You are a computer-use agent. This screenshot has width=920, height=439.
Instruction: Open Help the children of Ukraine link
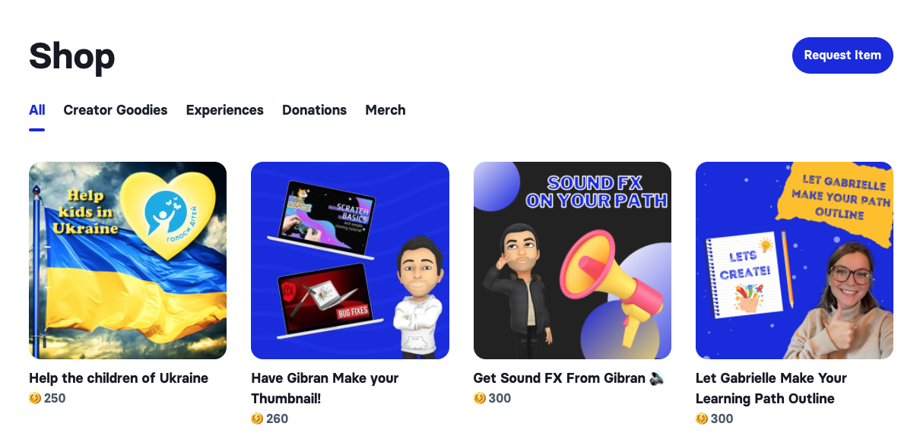pos(119,377)
